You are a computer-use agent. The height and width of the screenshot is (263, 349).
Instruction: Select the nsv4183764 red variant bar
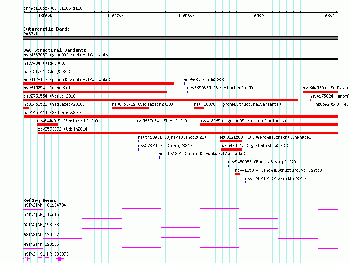coord(199,108)
